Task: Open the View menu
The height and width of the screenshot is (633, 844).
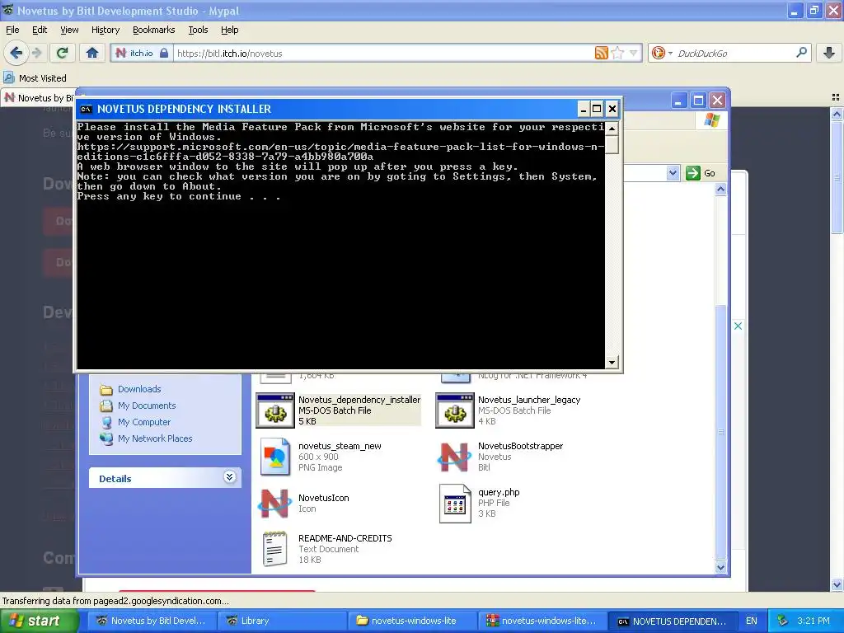Action: (x=69, y=30)
